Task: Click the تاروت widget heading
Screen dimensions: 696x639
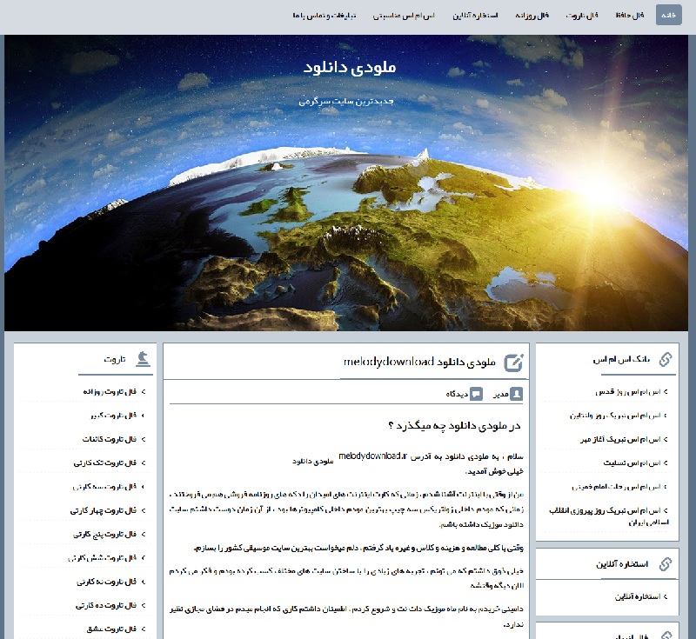Action: point(115,359)
